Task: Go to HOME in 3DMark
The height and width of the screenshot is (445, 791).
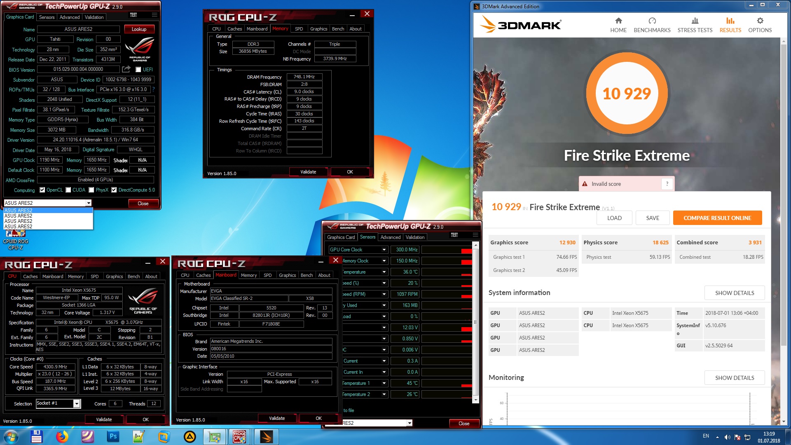Action: 618,25
